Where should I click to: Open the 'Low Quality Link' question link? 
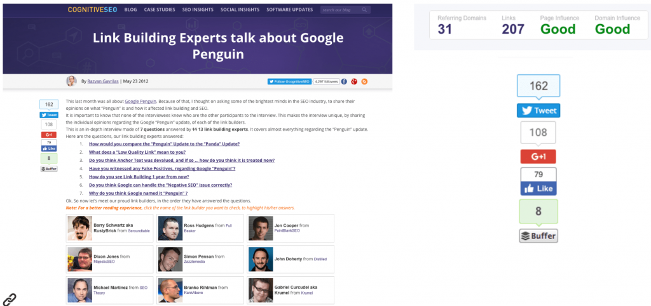(x=137, y=152)
